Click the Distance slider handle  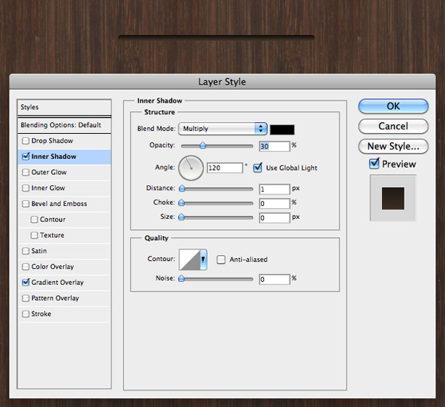tap(182, 188)
